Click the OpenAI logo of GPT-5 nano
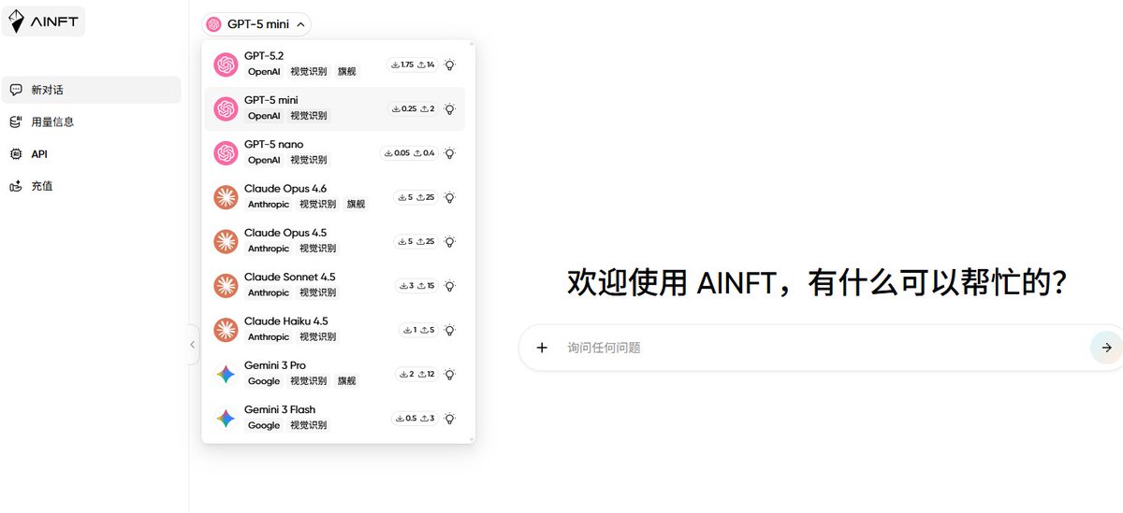1123x513 pixels. (x=226, y=152)
